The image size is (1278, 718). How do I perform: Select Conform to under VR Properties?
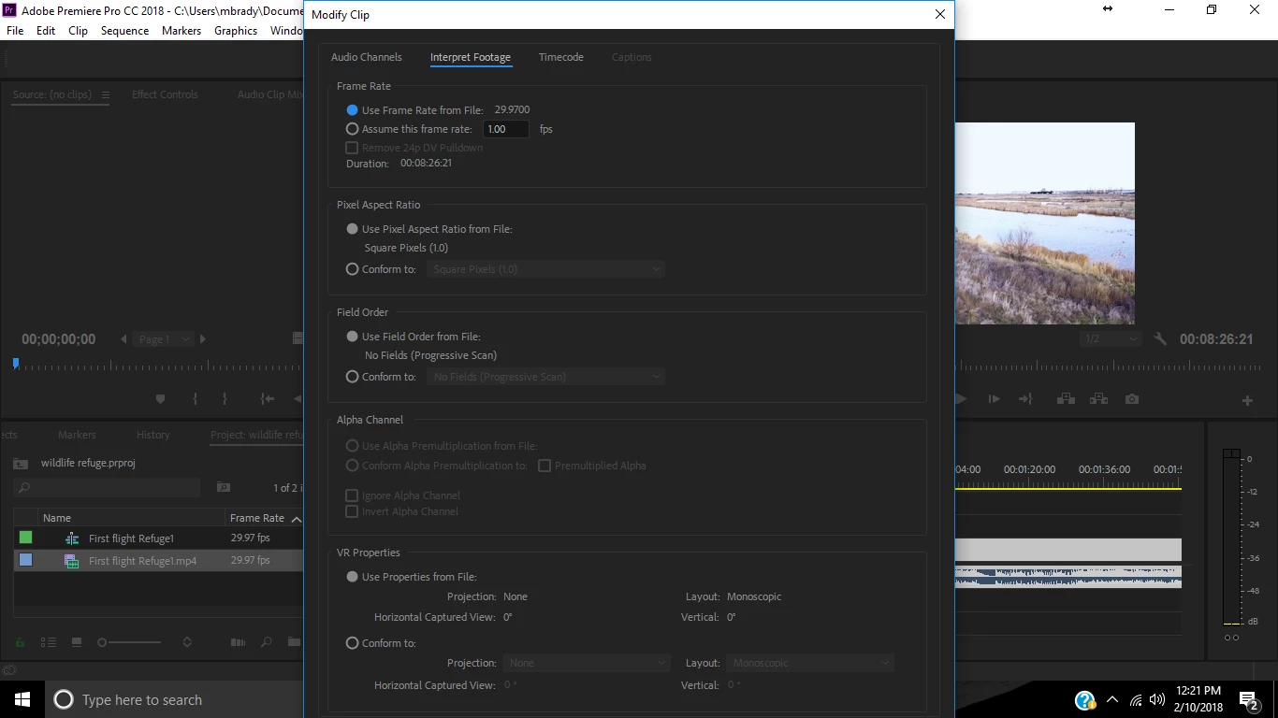(352, 643)
